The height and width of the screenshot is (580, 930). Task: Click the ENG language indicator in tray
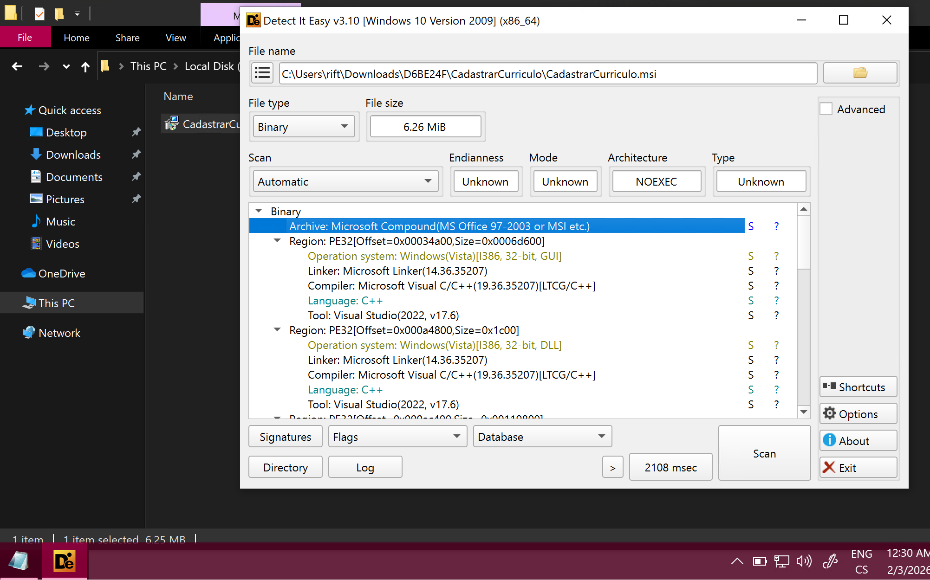pos(861,554)
